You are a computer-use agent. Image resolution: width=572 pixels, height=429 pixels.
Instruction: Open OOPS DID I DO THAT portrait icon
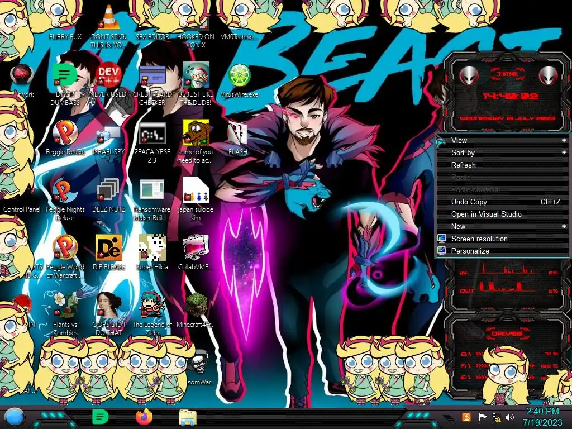(109, 314)
